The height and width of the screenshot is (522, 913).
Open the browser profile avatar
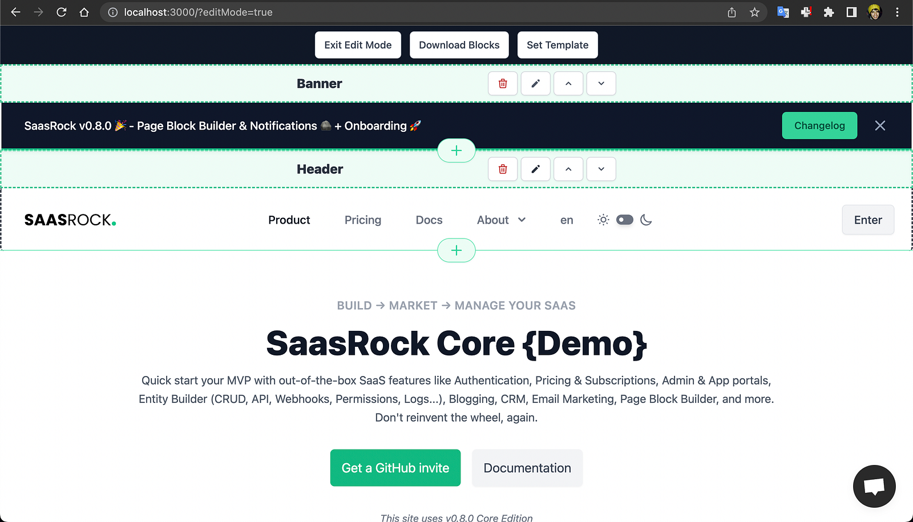tap(874, 12)
